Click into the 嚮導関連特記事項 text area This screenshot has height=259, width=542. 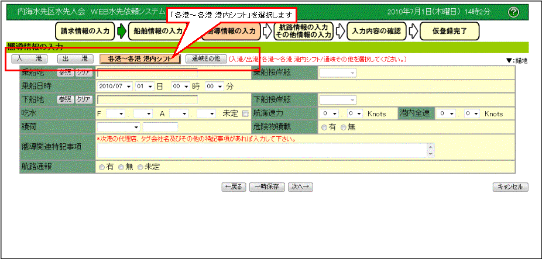tap(262, 150)
